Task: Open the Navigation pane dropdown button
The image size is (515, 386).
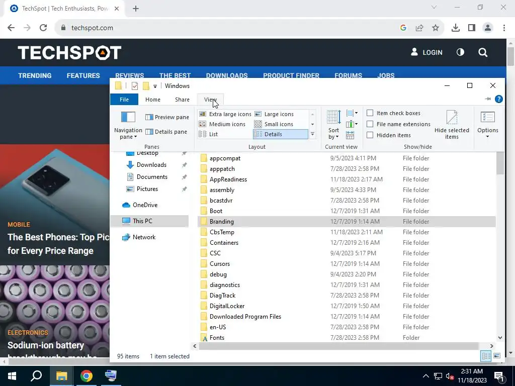Action: 128,126
